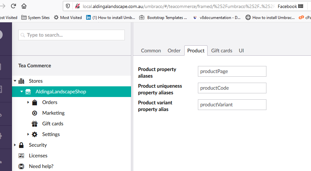The image size is (311, 171).
Task: Click the Stores buildings icon
Action: (21, 81)
